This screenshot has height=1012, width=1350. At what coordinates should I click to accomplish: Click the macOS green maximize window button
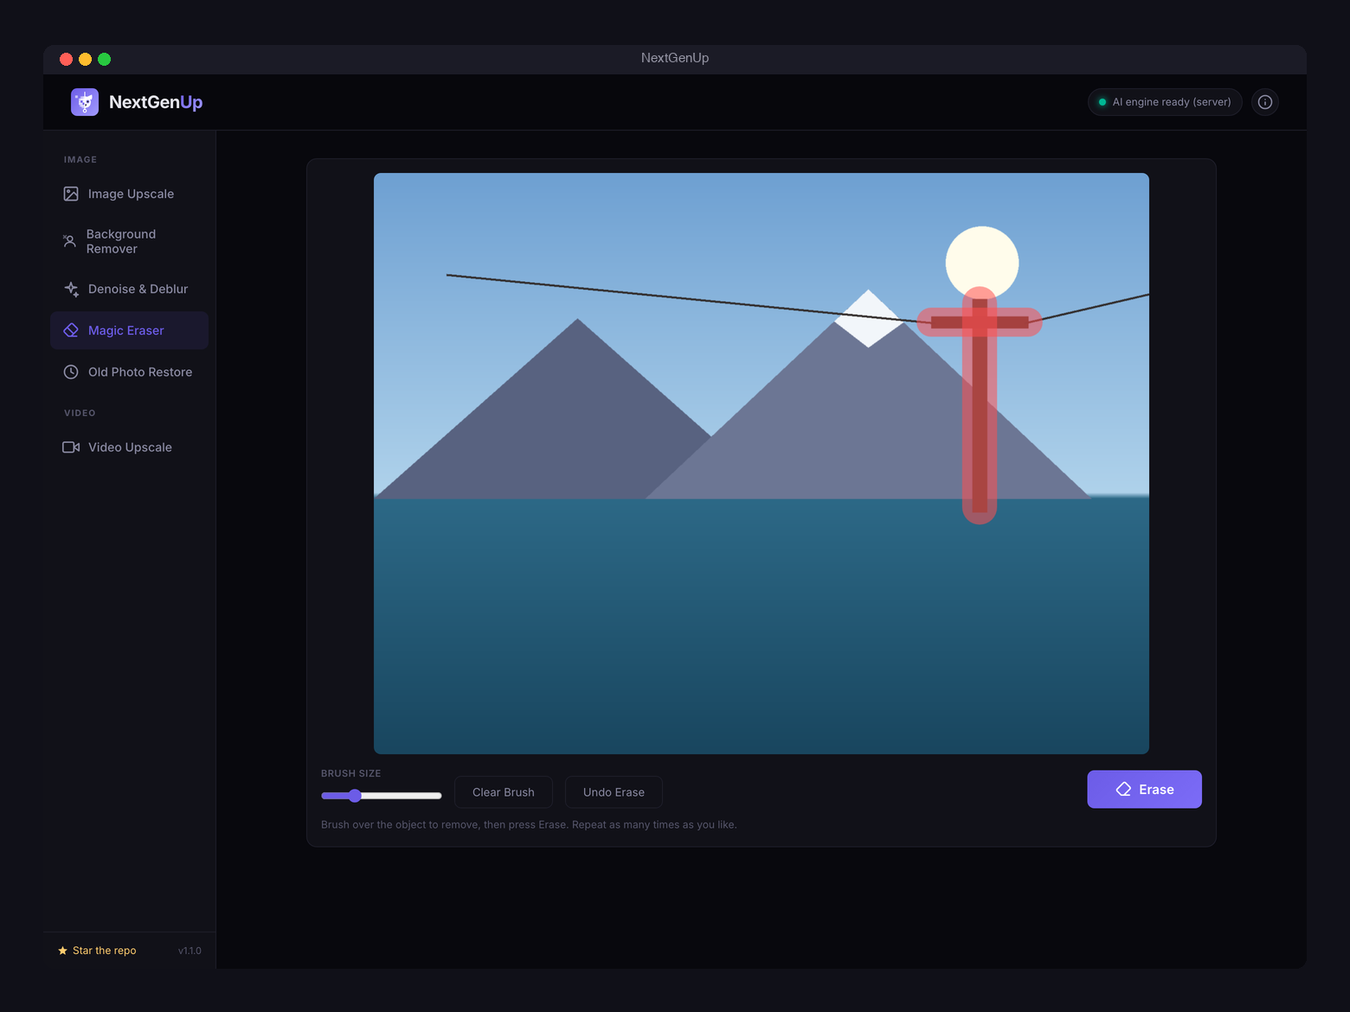click(x=105, y=59)
